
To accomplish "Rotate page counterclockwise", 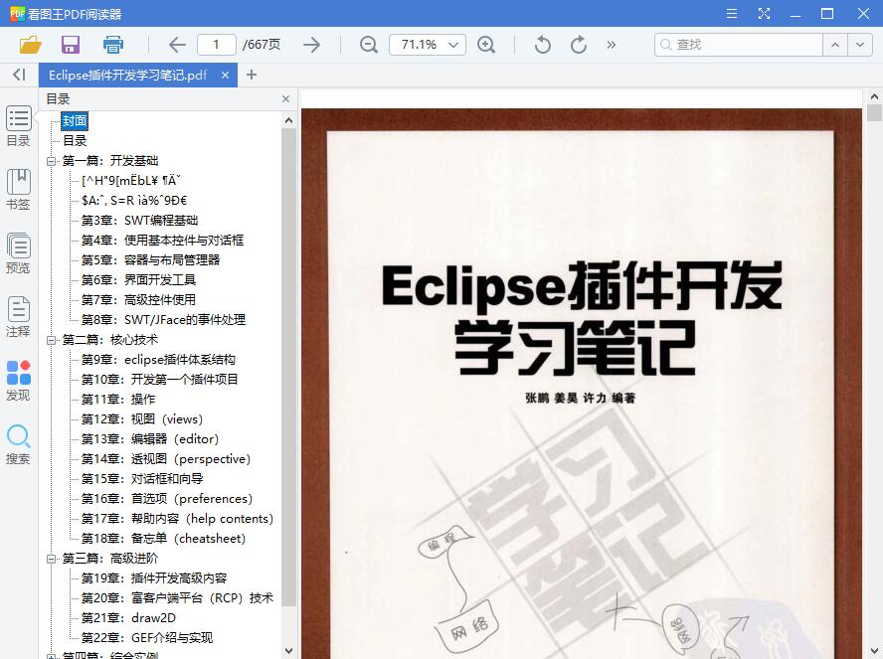I will (542, 45).
